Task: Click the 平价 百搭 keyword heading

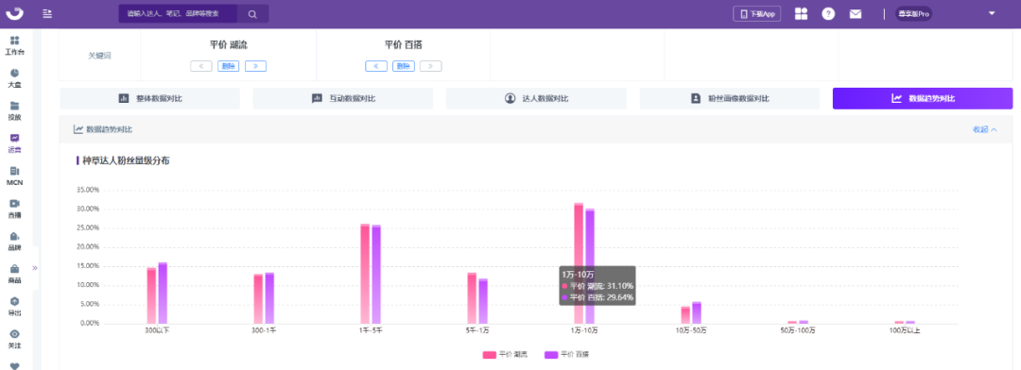Action: pyautogui.click(x=404, y=45)
